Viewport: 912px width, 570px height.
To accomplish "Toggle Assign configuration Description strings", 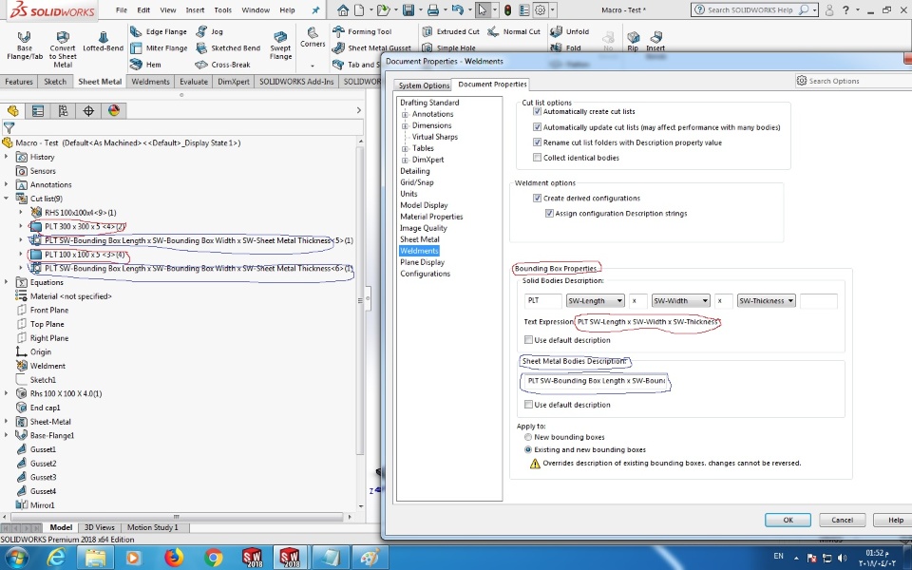I will 549,214.
